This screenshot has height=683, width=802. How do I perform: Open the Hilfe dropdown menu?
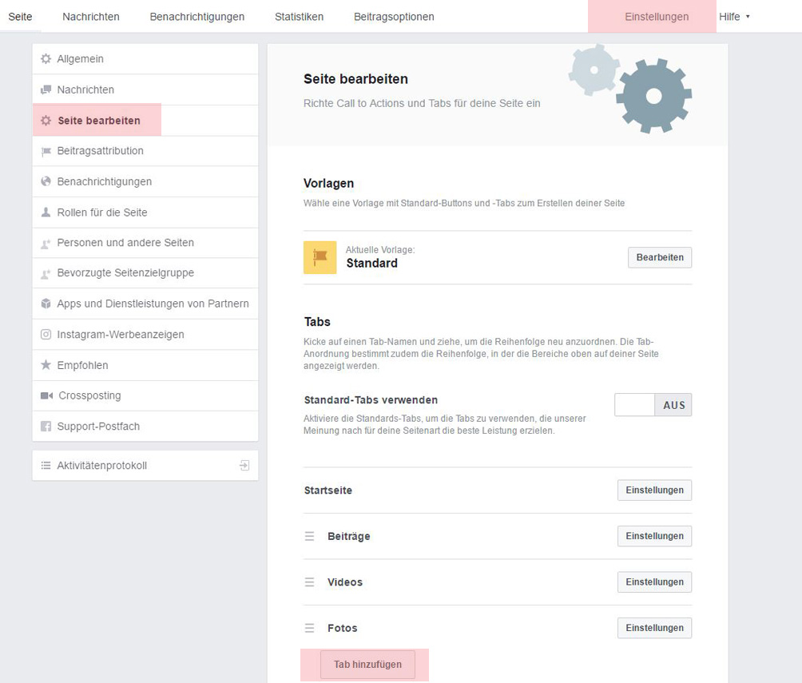(x=734, y=17)
